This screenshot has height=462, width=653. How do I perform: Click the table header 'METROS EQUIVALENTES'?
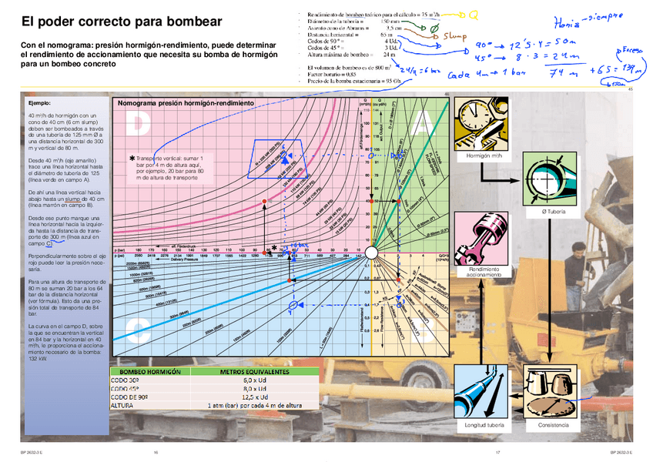[x=254, y=372]
